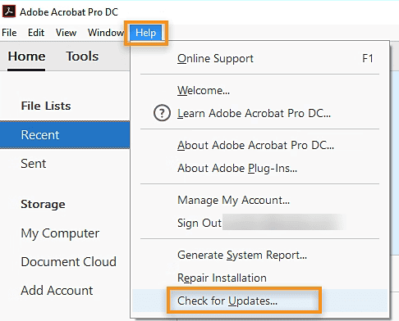Open the Window menu

(x=106, y=33)
